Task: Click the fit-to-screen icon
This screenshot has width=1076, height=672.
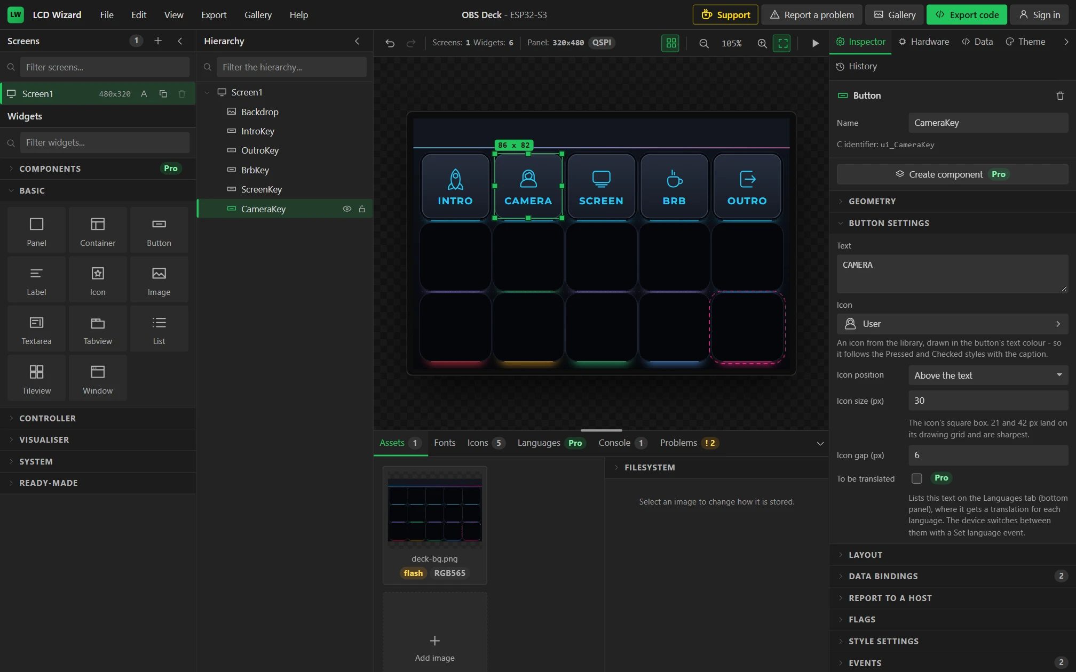Action: point(782,43)
